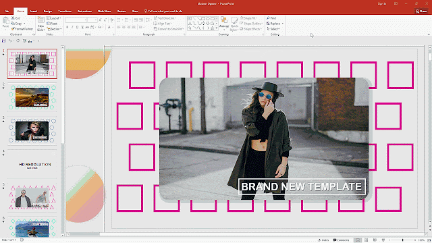
Task: Click the BRAND NEW TEMPLATE text box
Action: (302, 186)
